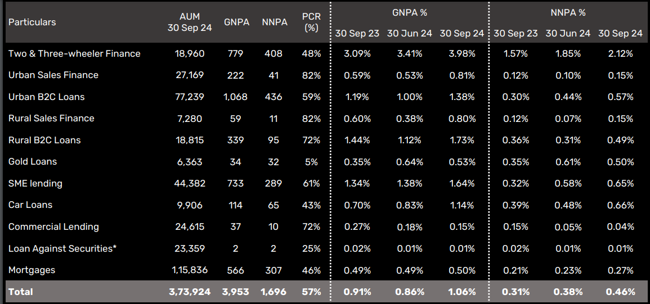Select the SME lending row label
Screen dimensions: 650x304
click(x=35, y=183)
